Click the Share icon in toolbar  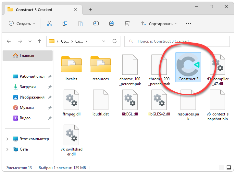[112, 24]
